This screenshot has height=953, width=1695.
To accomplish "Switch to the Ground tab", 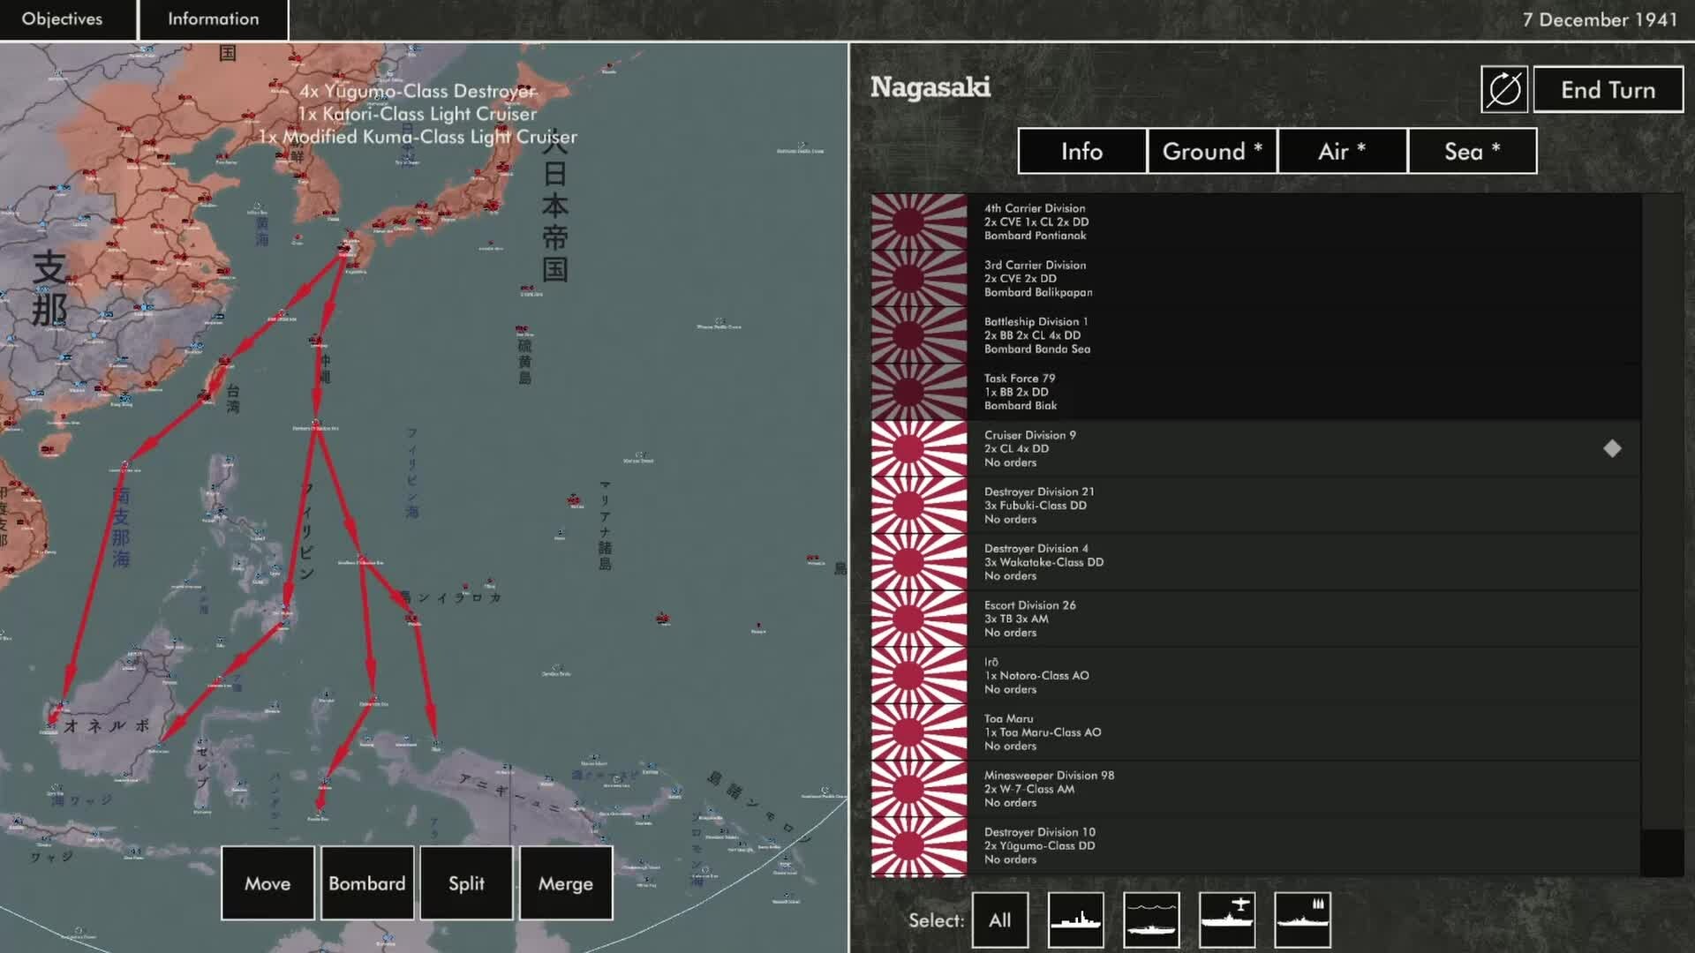I will coord(1212,151).
